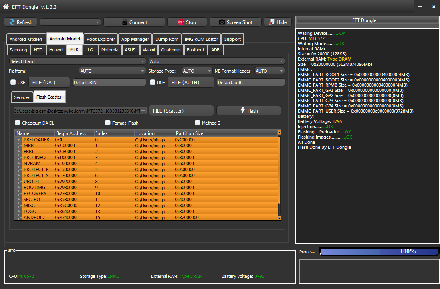Select the Fastboot tab
This screenshot has width=440, height=289.
pyautogui.click(x=196, y=50)
